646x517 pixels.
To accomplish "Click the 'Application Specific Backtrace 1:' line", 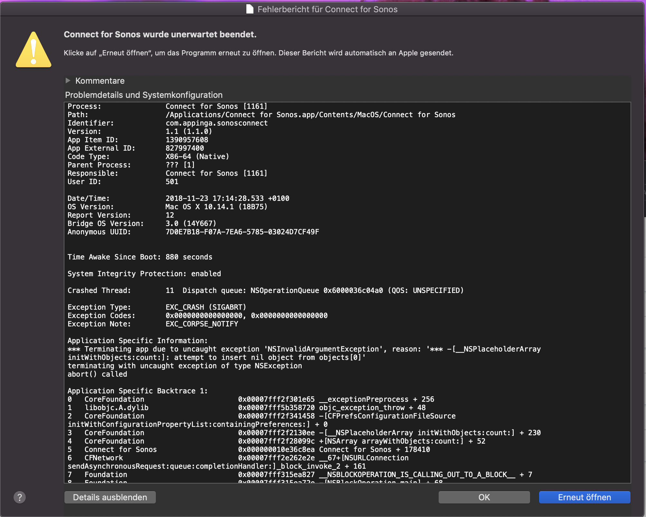I will [x=138, y=391].
